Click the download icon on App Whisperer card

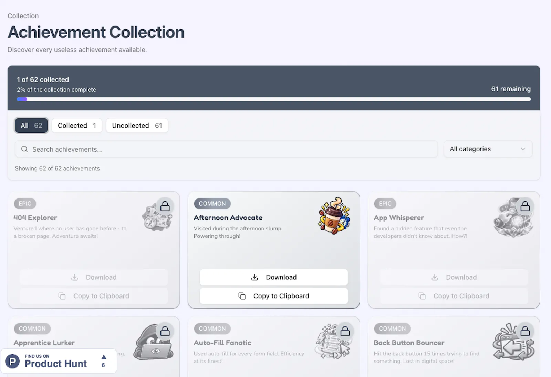[435, 277]
